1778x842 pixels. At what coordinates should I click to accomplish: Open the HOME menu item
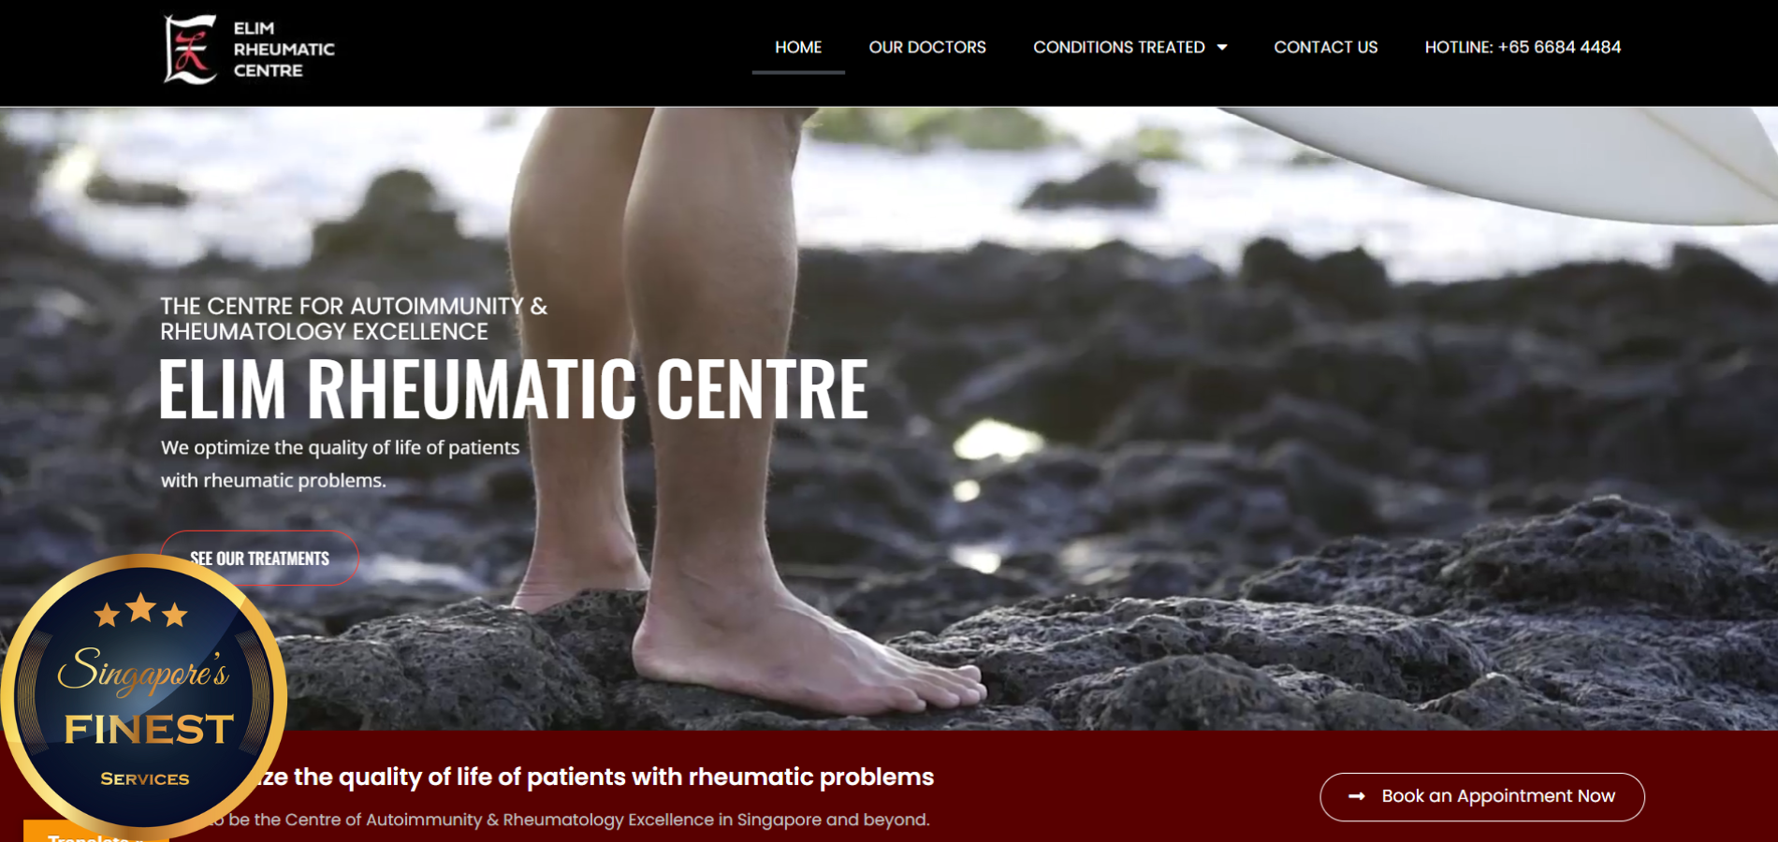(798, 47)
